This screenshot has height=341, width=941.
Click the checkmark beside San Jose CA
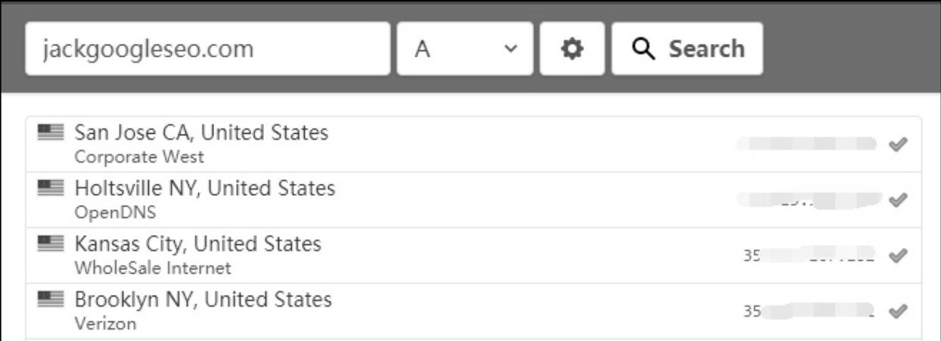[x=898, y=144]
